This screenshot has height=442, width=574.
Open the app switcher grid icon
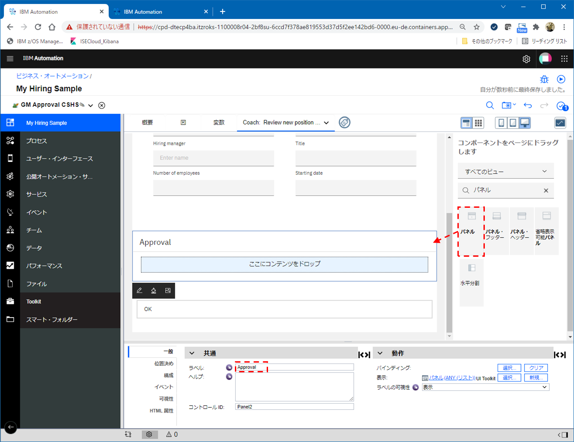[x=564, y=58]
